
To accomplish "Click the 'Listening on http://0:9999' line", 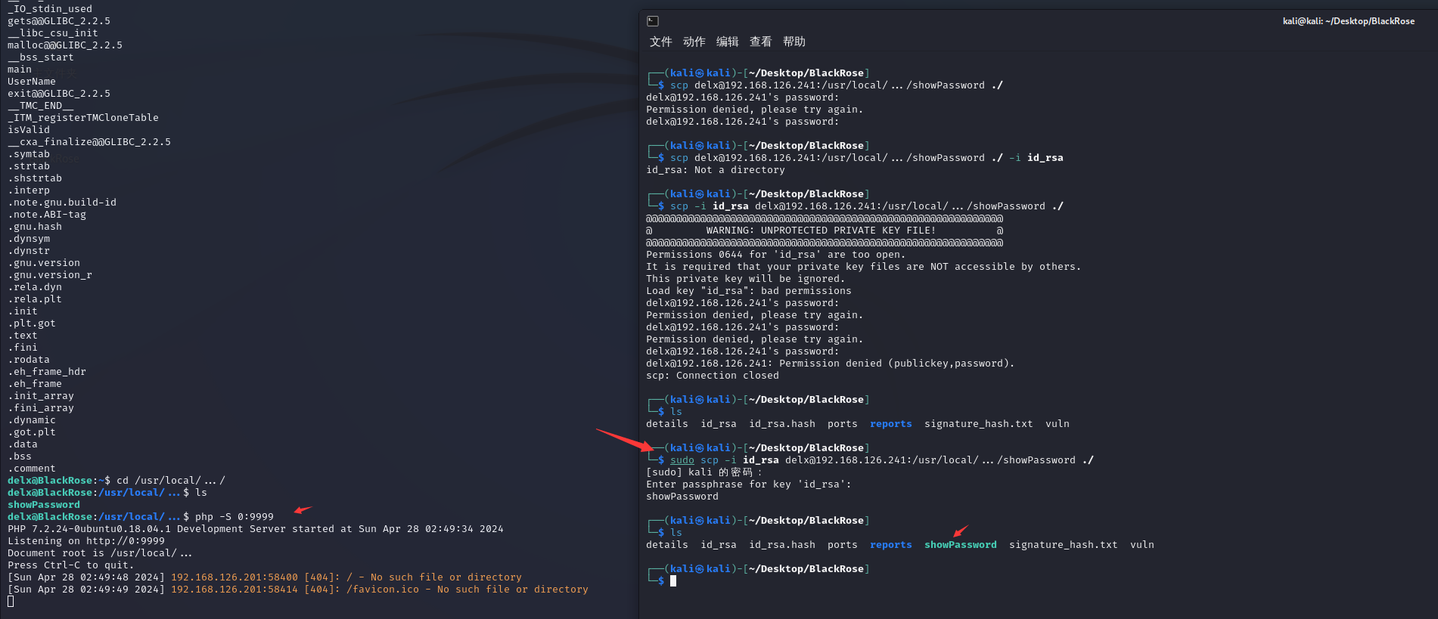I will (86, 541).
